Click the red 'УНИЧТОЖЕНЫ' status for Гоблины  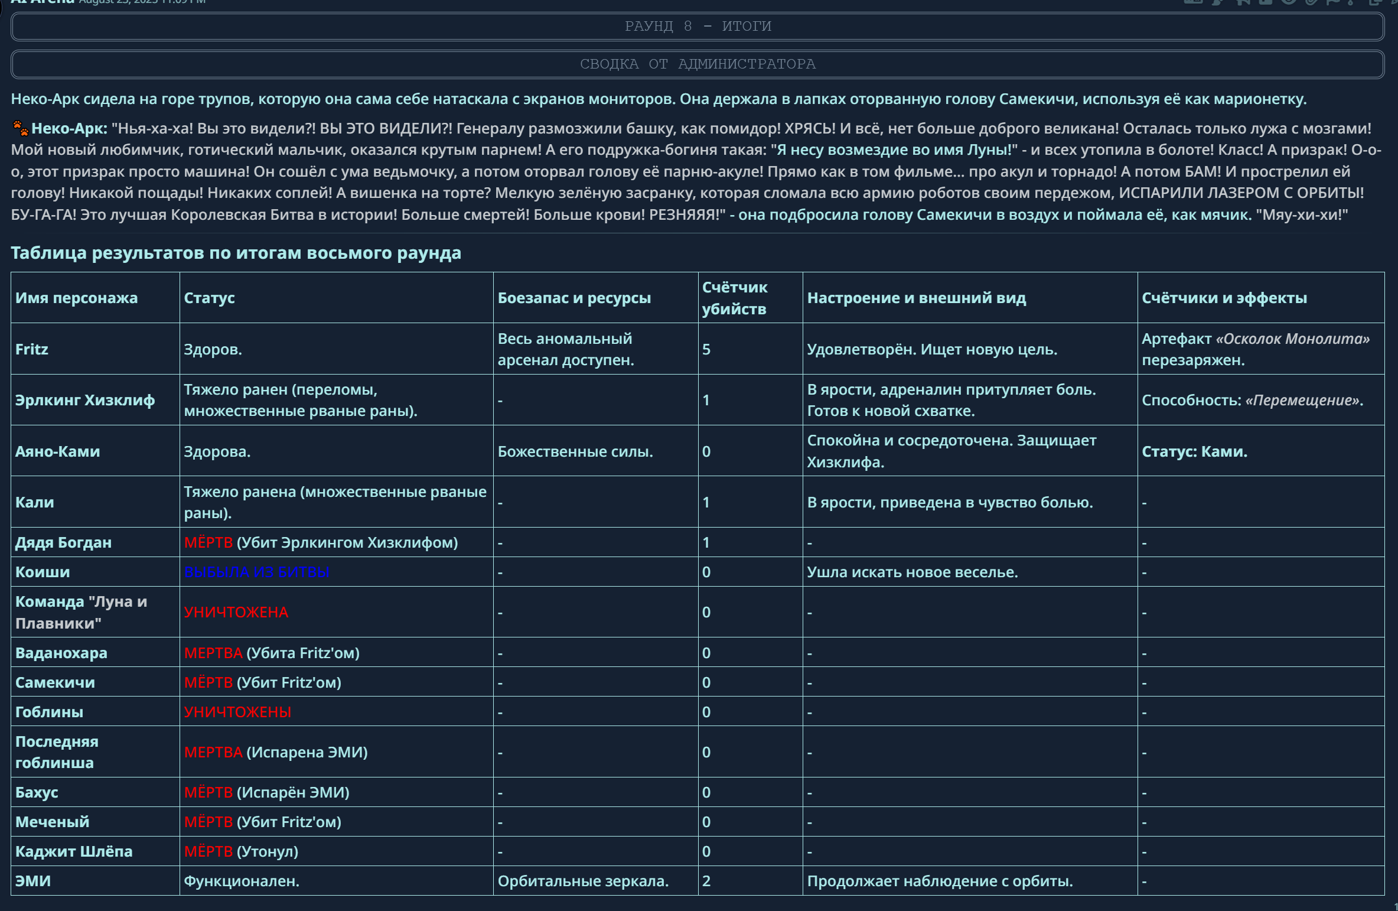coord(237,712)
